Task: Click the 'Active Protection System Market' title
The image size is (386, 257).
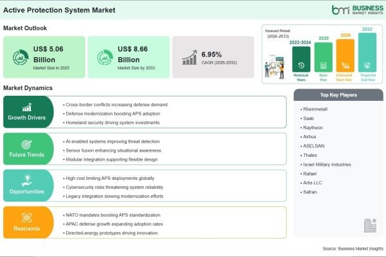Action: pyautogui.click(x=59, y=10)
